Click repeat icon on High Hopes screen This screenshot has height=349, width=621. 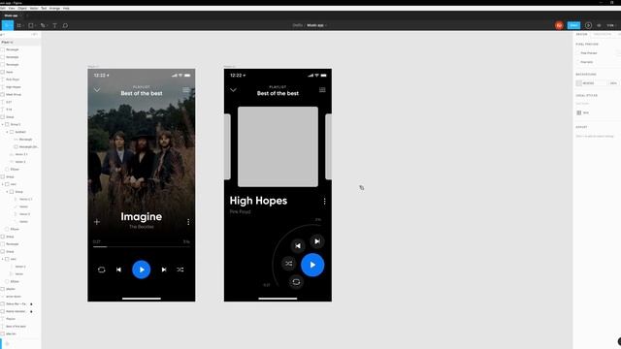click(x=296, y=282)
